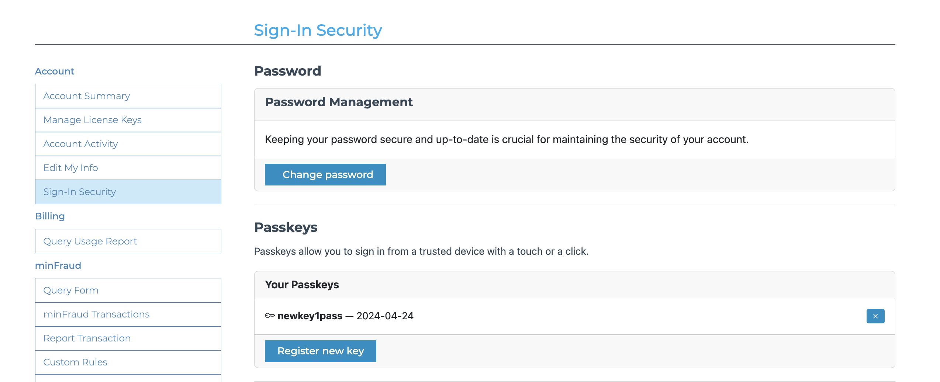Open Account Summary page
940x382 pixels.
87,96
